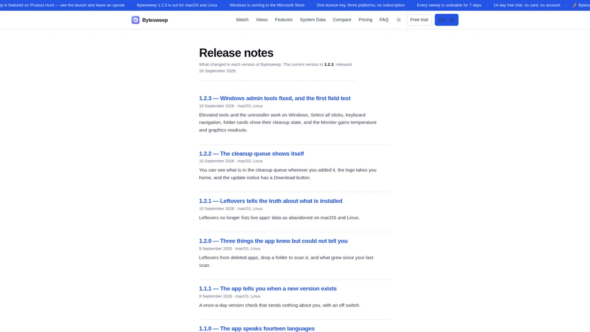Click 'You can see what is in the cleanup queue' text
The image size is (590, 332).
coord(288,174)
